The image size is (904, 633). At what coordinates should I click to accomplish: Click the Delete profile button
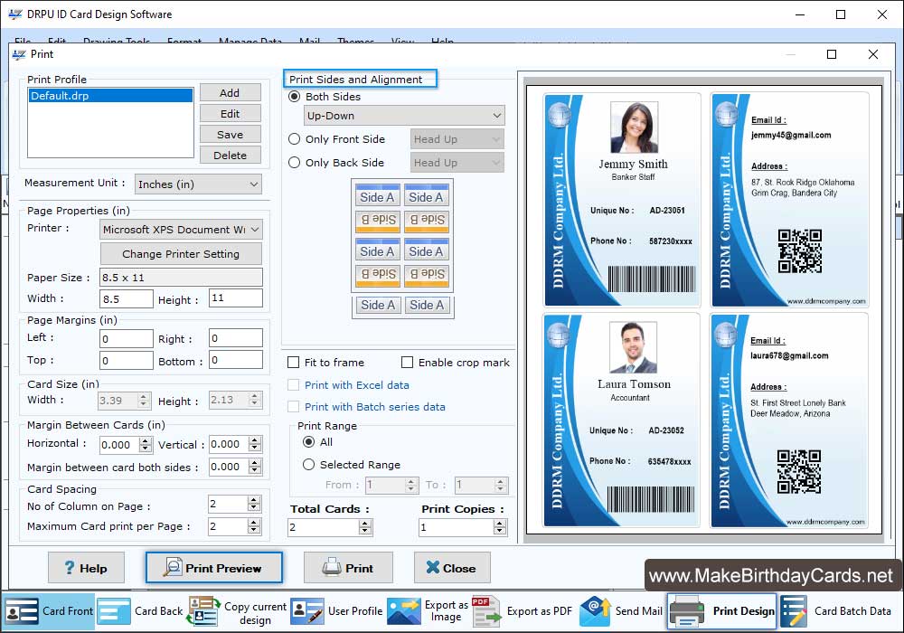click(230, 155)
